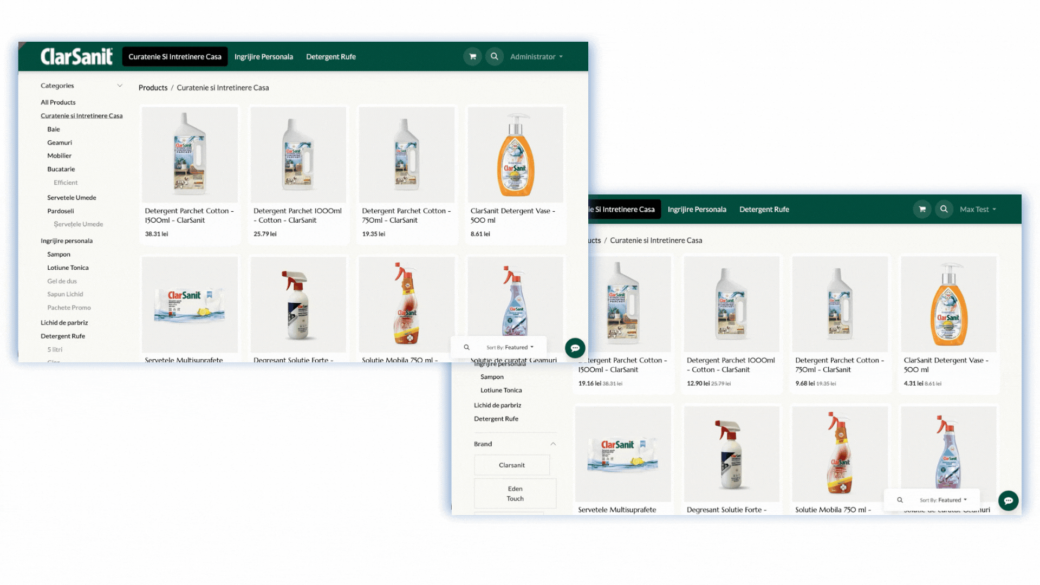Select Sampon category in the Max Test window
The image size is (1040, 585).
coord(492,377)
